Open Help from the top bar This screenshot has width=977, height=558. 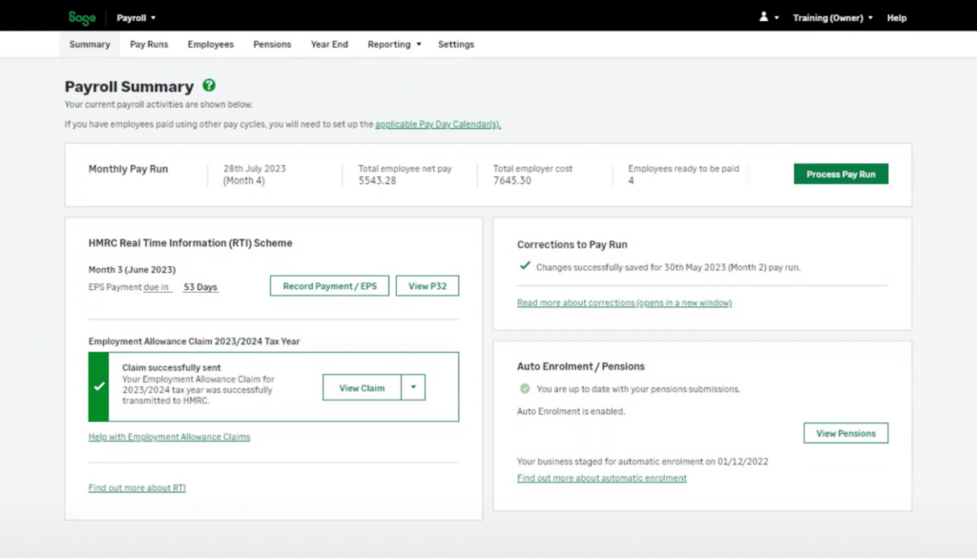pos(896,16)
